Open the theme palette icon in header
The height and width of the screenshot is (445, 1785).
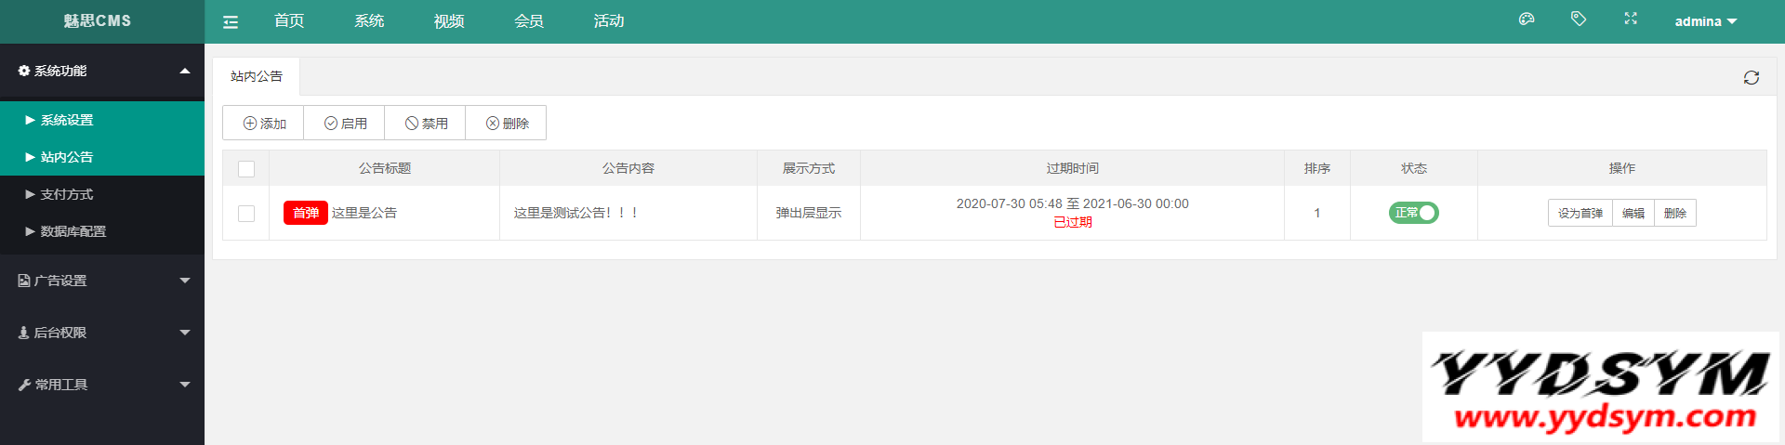pyautogui.click(x=1527, y=19)
